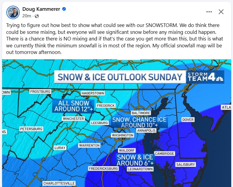
Task: Click Doug Kammerer's profile picture
Action: pos(13,12)
